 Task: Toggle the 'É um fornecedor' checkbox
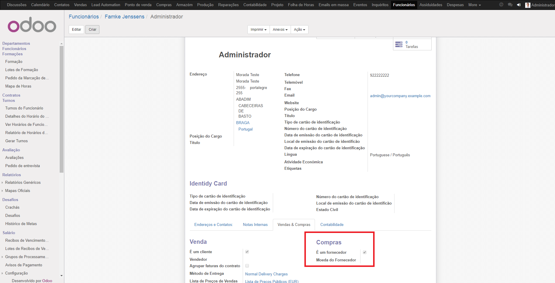click(365, 252)
